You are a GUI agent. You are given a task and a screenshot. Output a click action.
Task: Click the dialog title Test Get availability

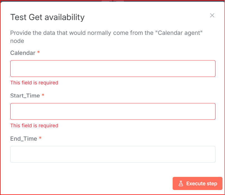click(x=47, y=17)
